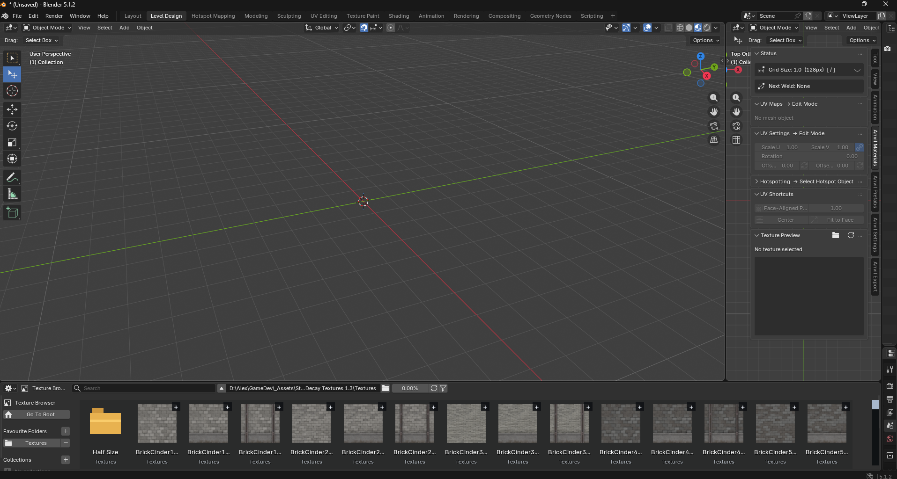
Task: Switch to wireframe viewport shading
Action: pos(680,28)
